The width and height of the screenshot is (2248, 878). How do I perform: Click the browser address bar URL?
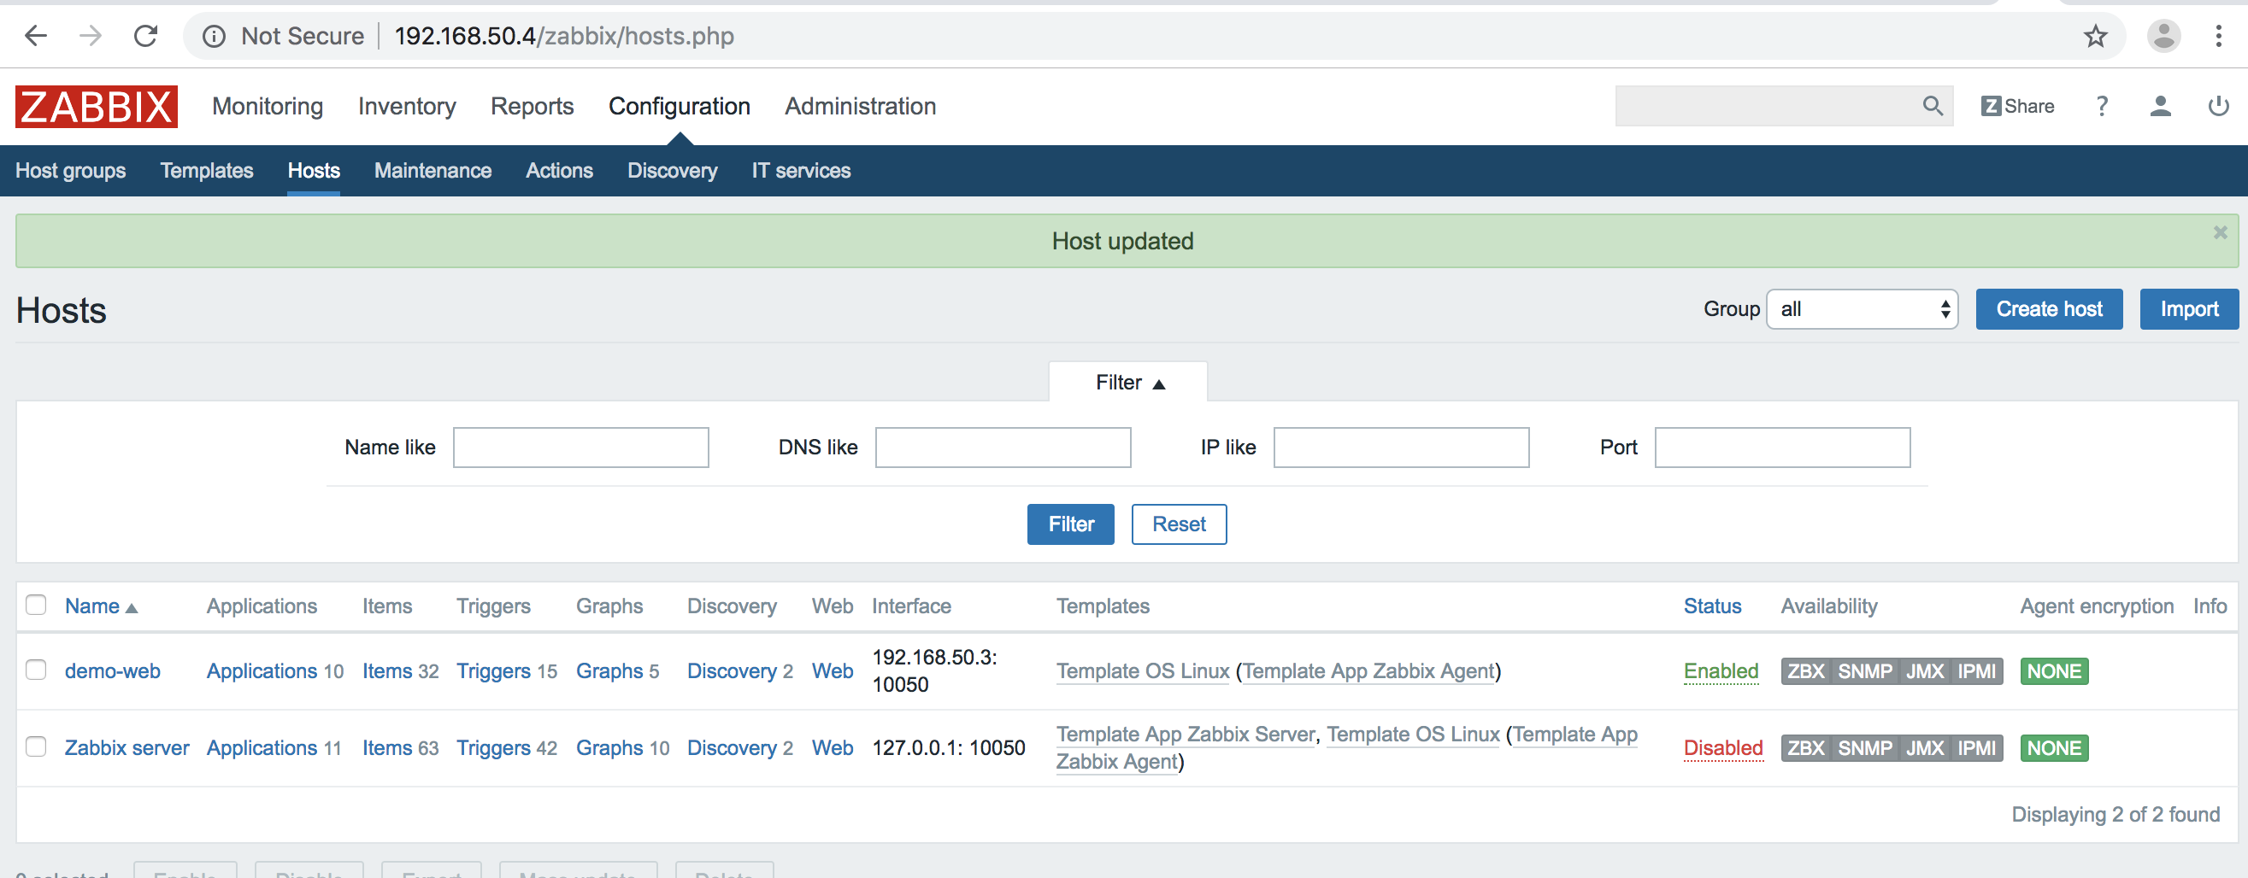564,36
